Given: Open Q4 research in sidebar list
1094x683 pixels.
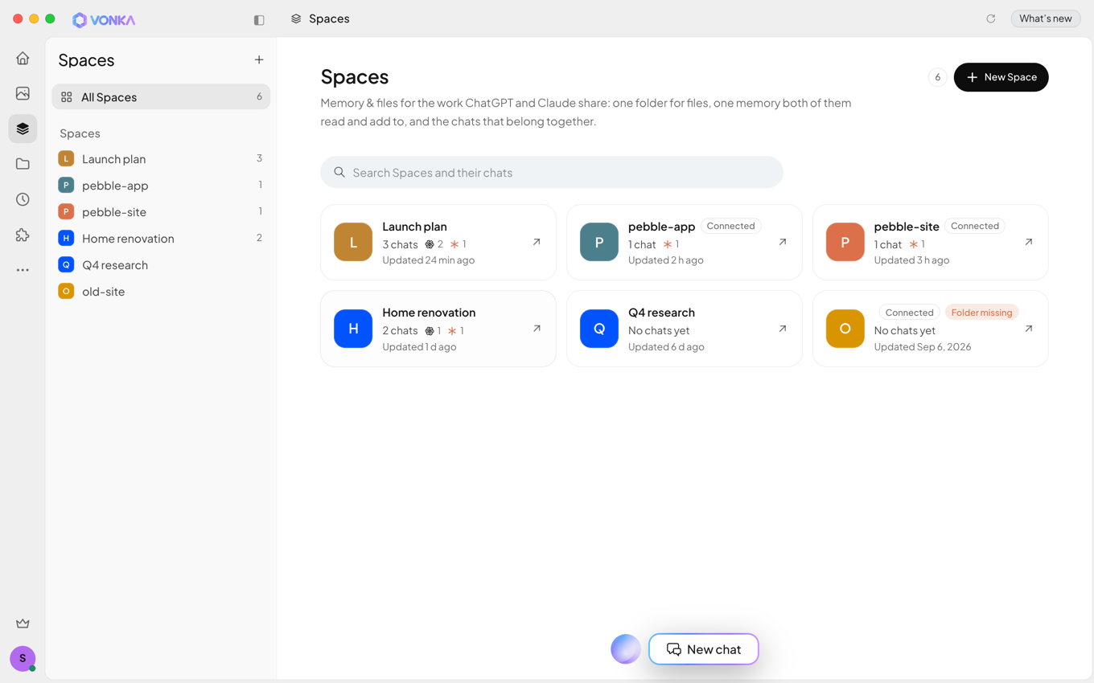Looking at the screenshot, I should click(x=161, y=264).
